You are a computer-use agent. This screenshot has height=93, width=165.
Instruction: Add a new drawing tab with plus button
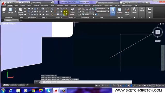point(21,21)
